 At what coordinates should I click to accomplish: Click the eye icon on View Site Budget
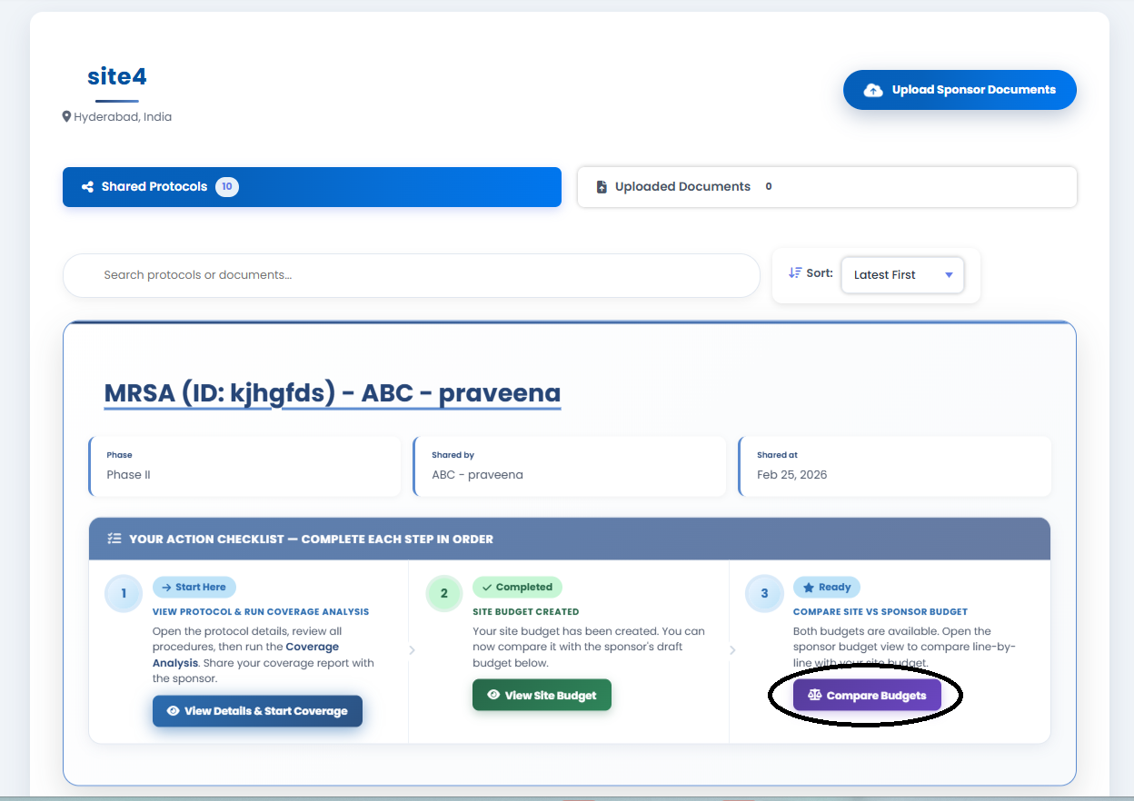click(493, 695)
